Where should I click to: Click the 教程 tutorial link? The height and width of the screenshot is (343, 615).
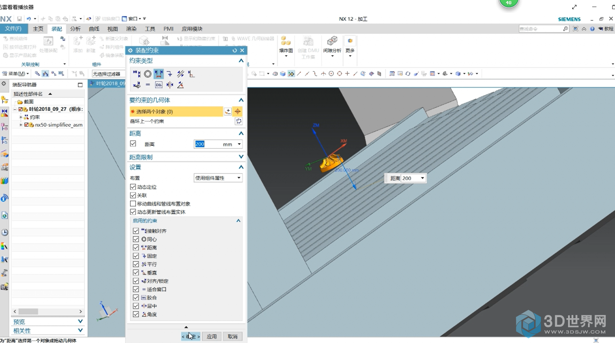coord(606,29)
